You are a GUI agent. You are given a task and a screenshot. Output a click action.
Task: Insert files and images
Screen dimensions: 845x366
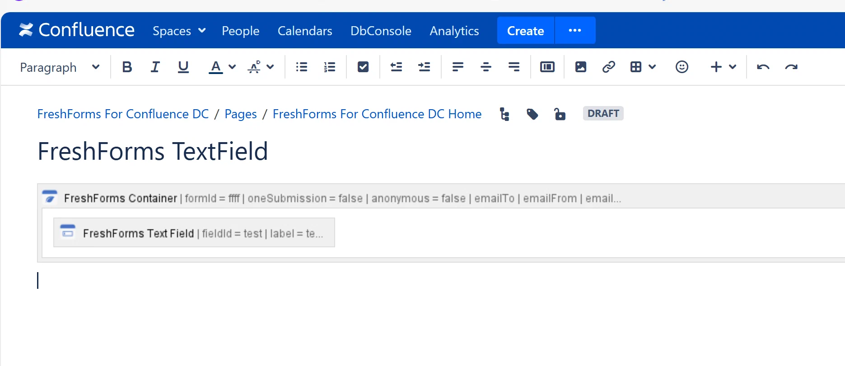pyautogui.click(x=581, y=67)
